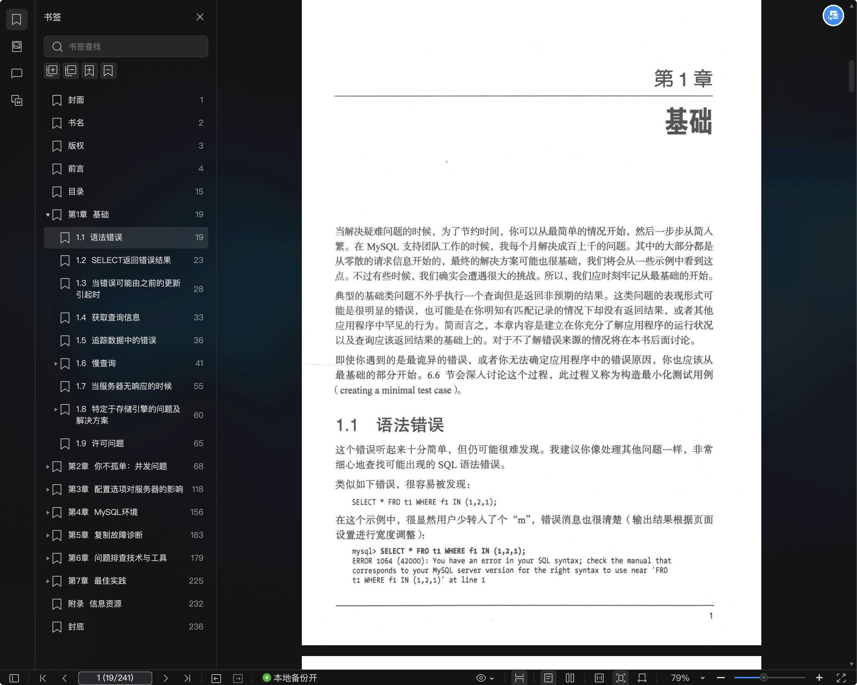
Task: Toggle continuous scrolling mode icon
Action: (519, 678)
